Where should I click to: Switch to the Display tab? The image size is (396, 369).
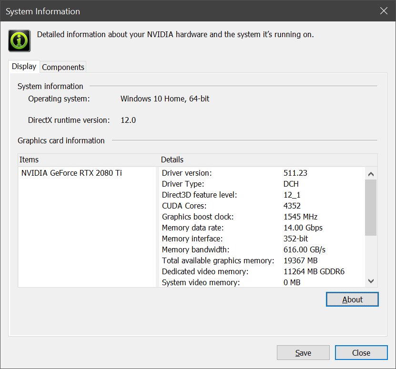23,66
